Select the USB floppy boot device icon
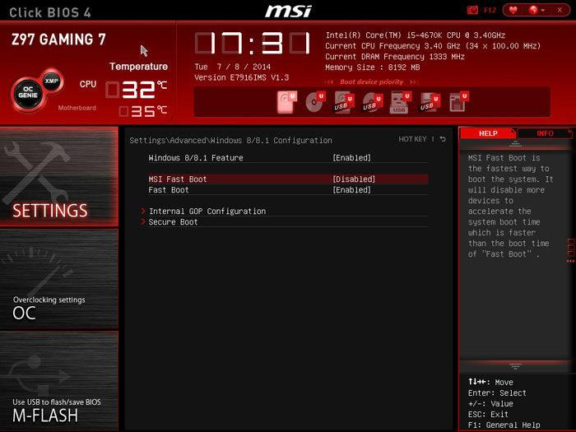This screenshot has width=576, height=432. pos(429,102)
